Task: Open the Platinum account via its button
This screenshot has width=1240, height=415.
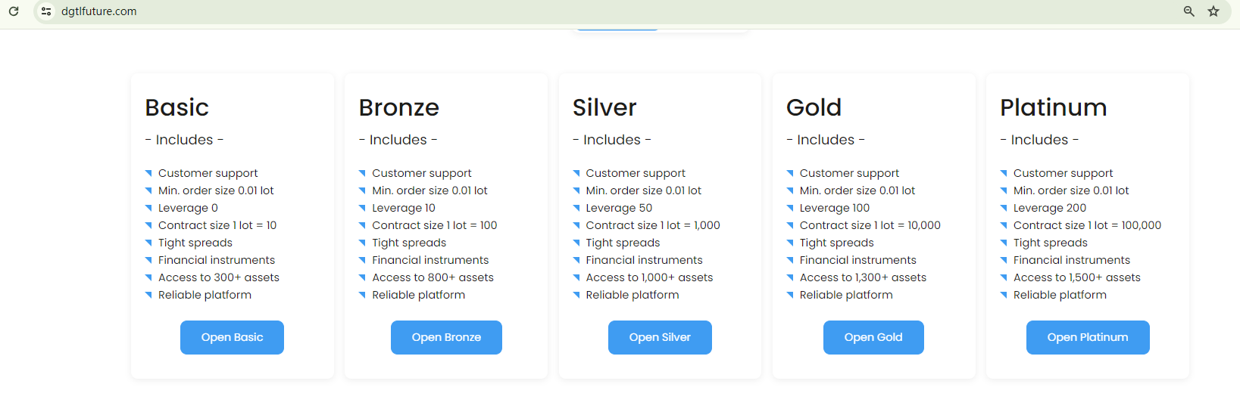Action: 1088,337
